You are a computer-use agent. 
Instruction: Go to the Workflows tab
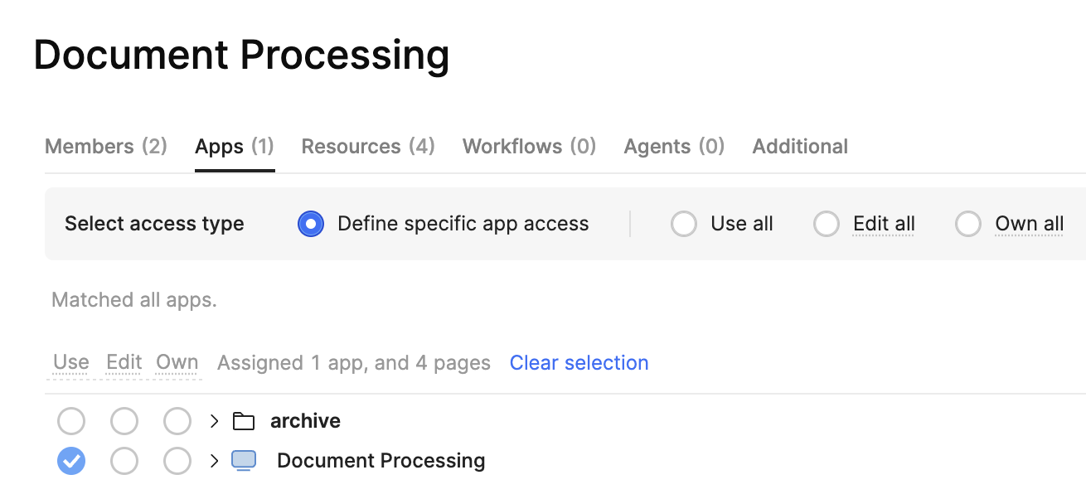point(529,147)
